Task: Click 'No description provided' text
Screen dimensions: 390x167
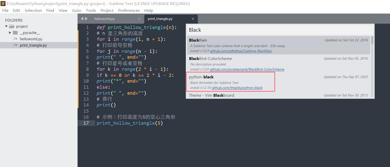Action: (208, 64)
